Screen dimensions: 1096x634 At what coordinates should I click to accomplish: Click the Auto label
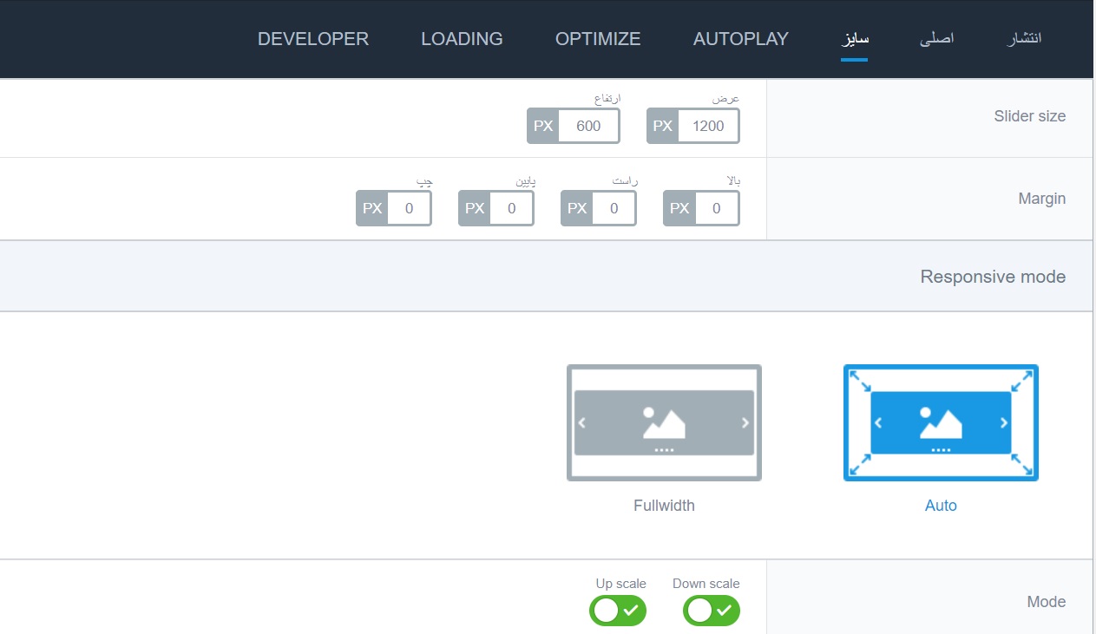(x=941, y=506)
